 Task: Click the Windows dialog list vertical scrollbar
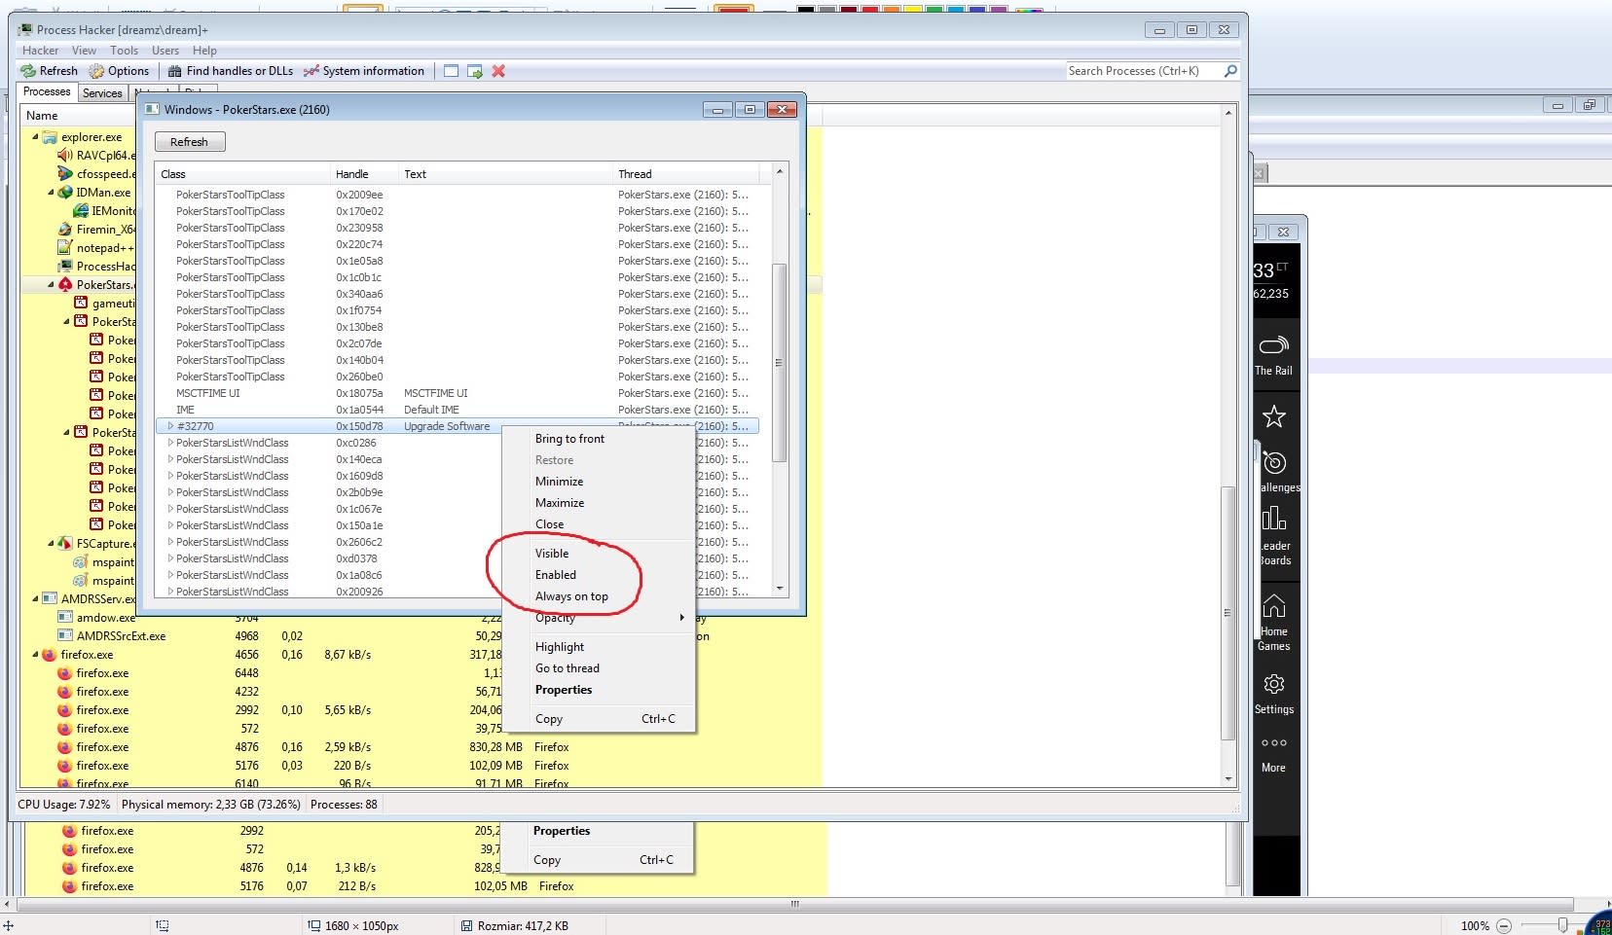pos(779,362)
